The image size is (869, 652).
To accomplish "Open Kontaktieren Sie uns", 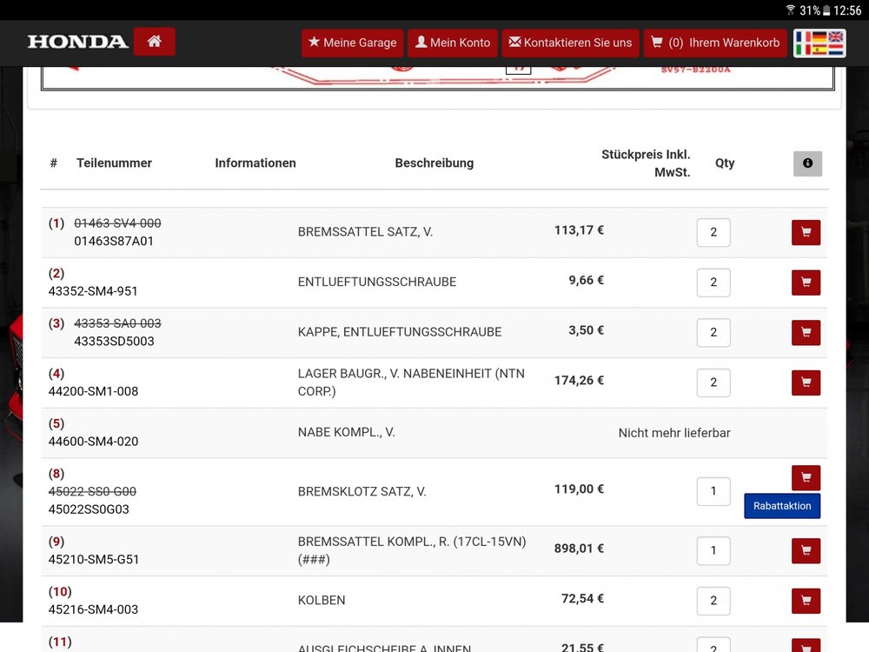I will tap(570, 43).
